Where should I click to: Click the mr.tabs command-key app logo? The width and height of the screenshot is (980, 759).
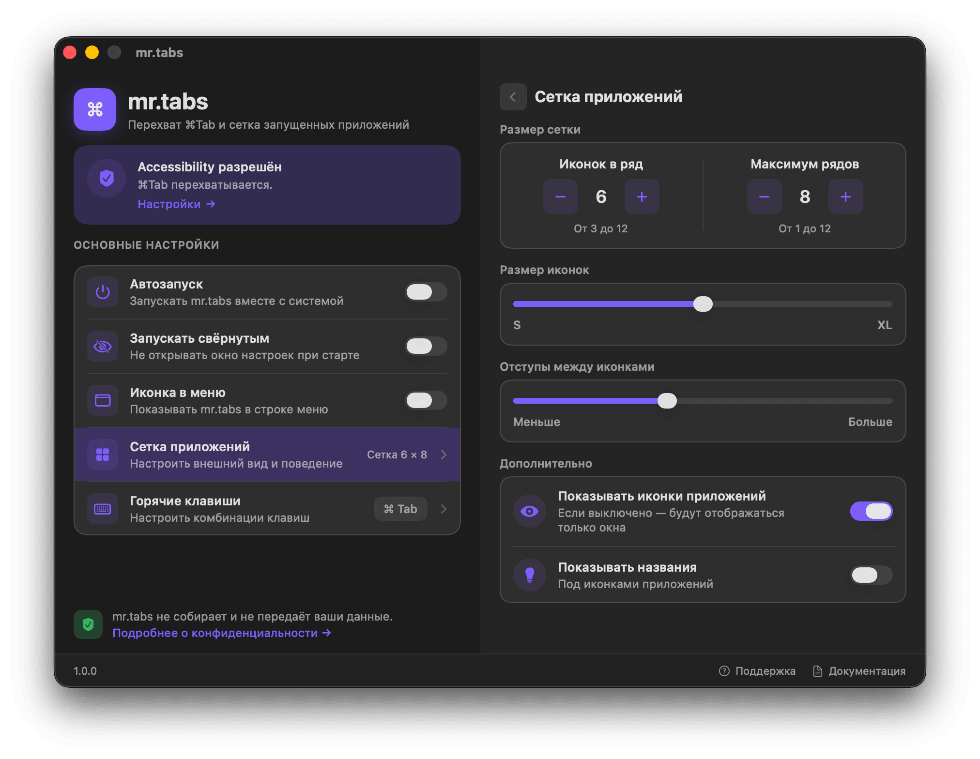click(x=95, y=109)
